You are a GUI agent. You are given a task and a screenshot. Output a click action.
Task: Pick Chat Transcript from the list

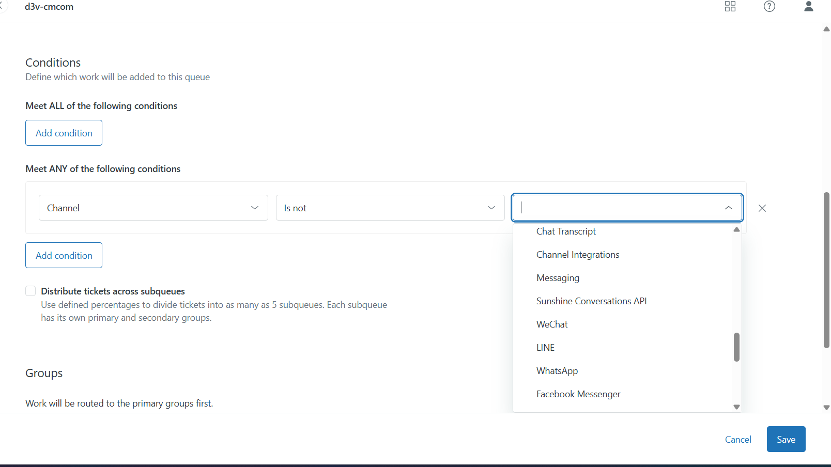click(x=566, y=231)
